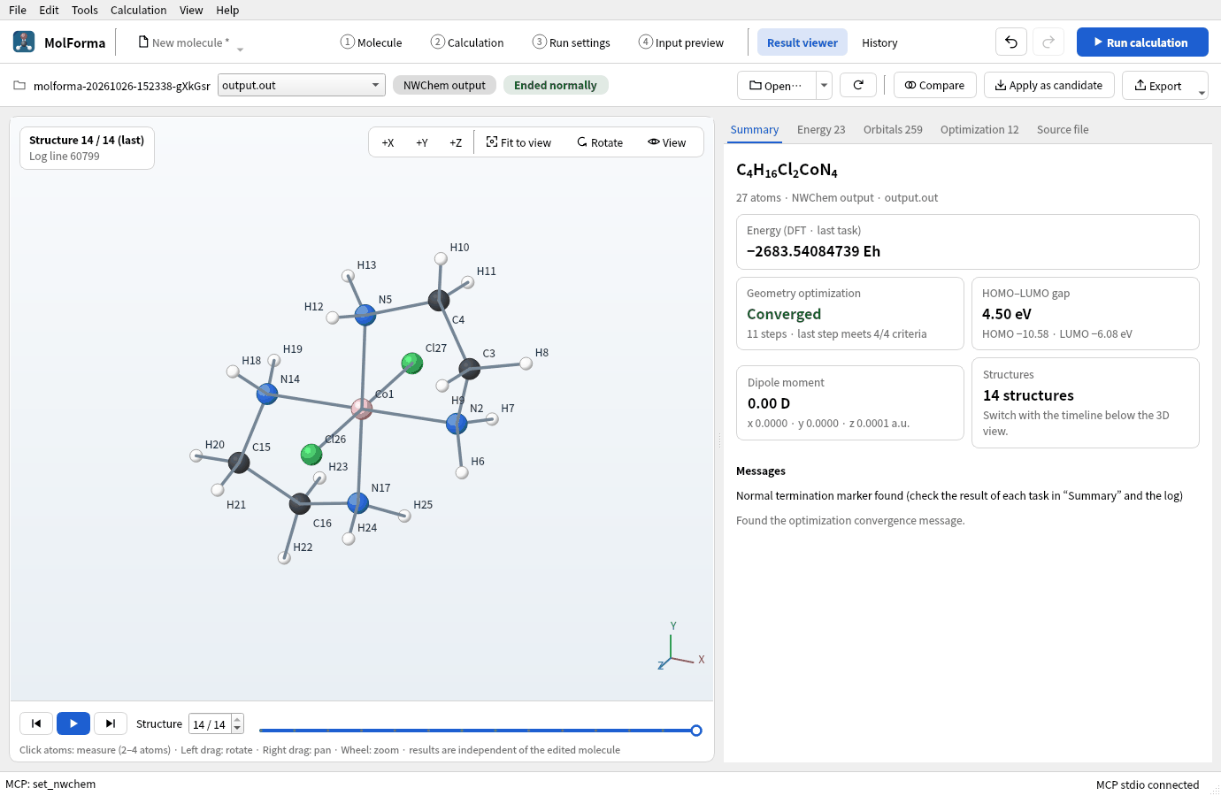Align view along +Y axis
The width and height of the screenshot is (1221, 796).
(422, 142)
